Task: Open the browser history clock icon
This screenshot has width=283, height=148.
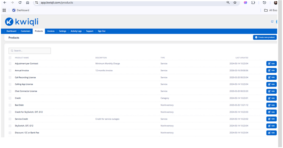Action: coord(264,3)
